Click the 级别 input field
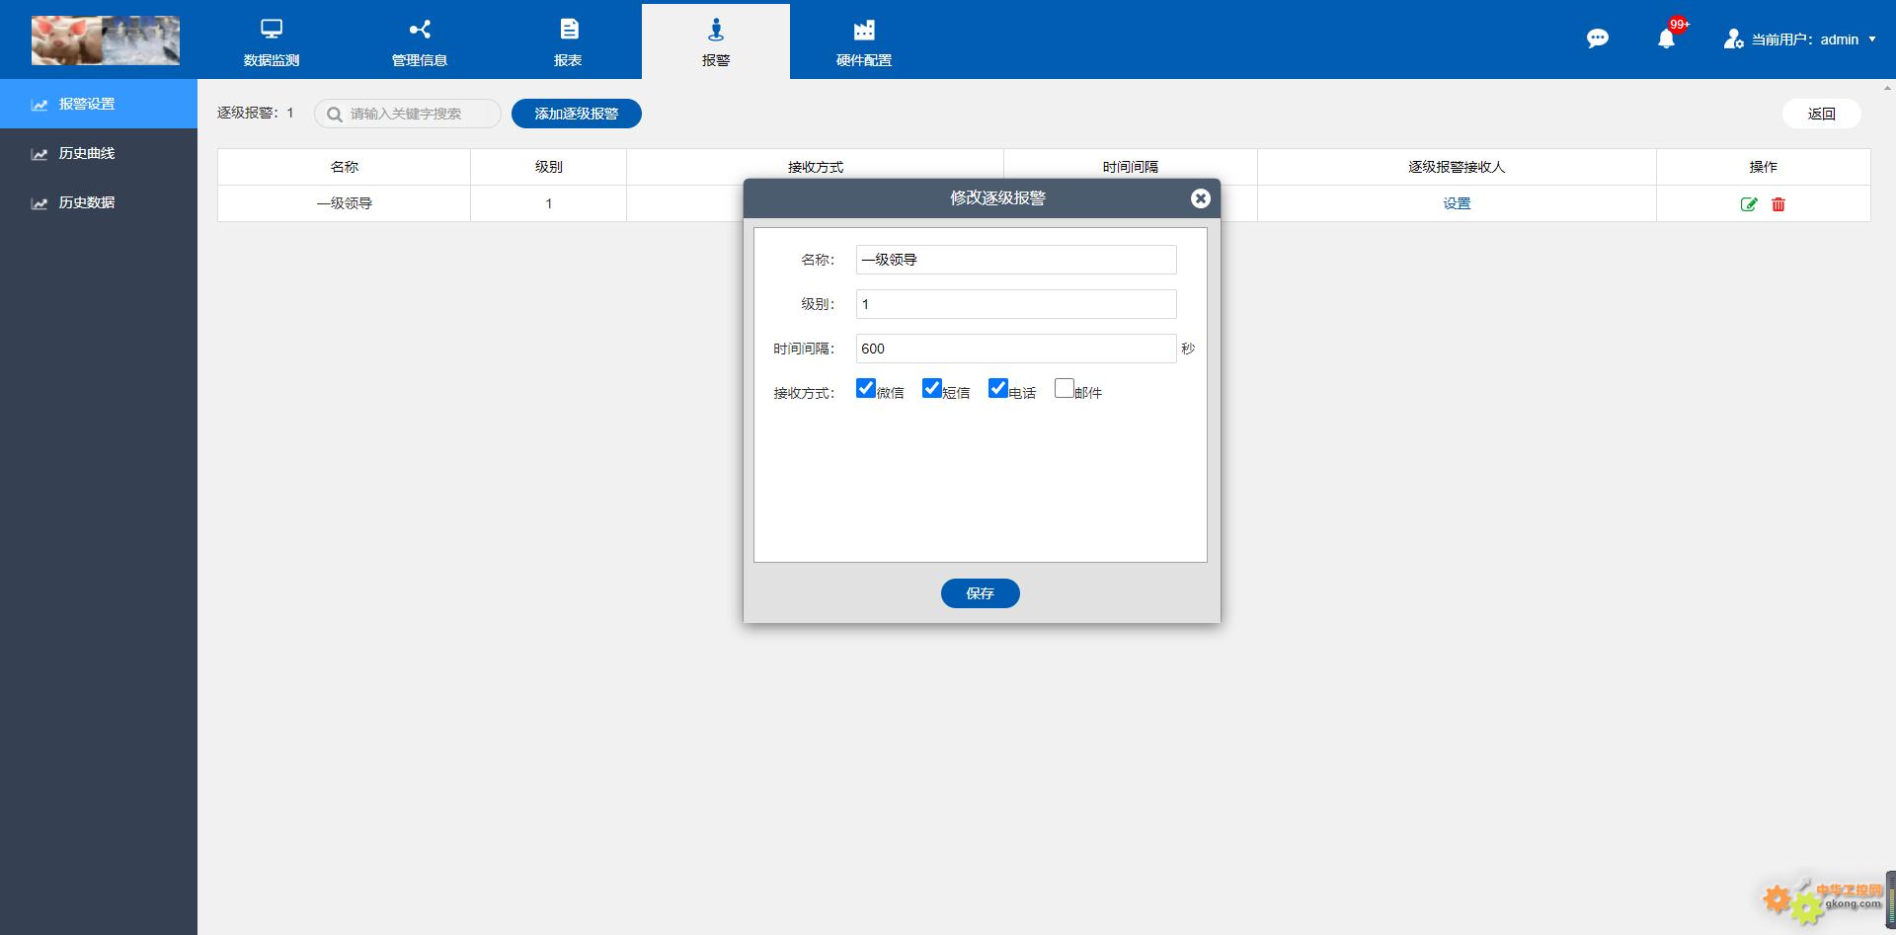1896x935 pixels. 1016,304
